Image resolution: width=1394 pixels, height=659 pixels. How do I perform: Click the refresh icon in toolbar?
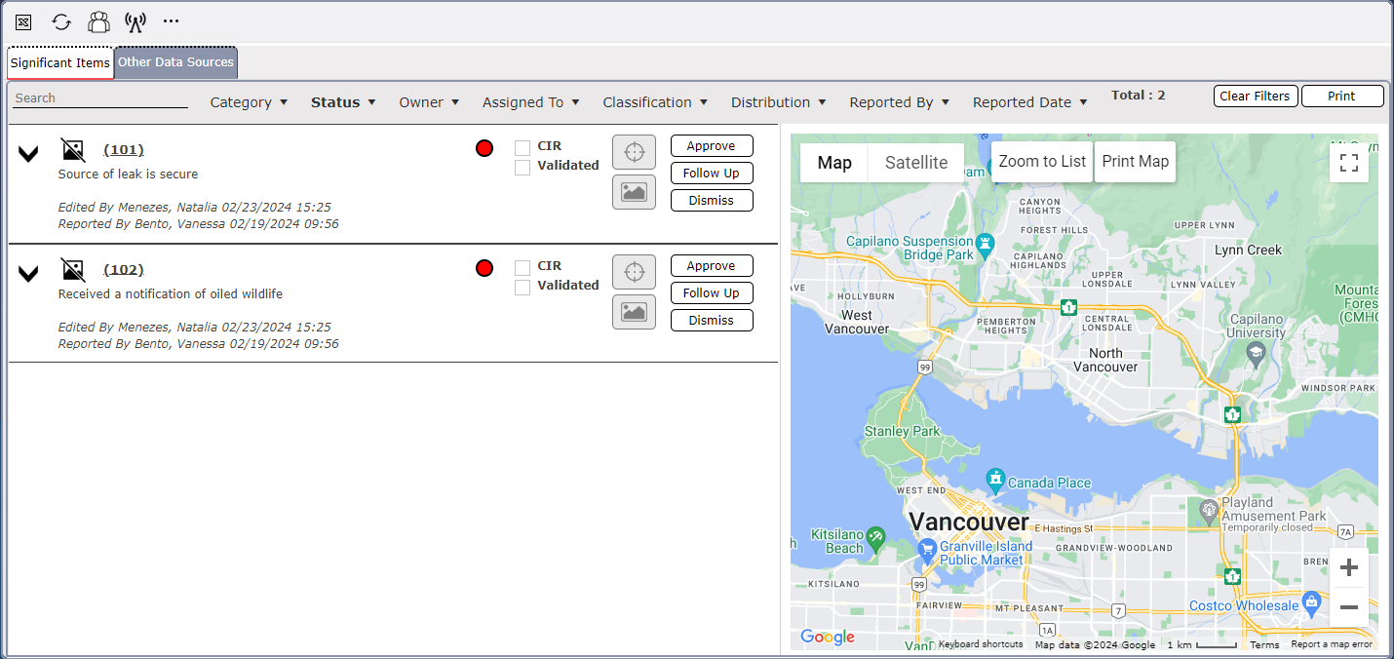click(x=61, y=21)
